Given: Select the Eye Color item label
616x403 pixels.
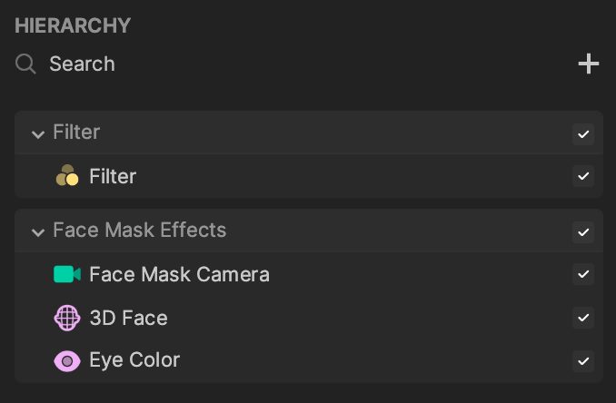Looking at the screenshot, I should coord(134,359).
